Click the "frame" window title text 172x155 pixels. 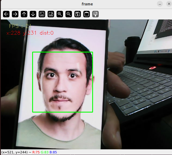pyautogui.click(x=87, y=4)
